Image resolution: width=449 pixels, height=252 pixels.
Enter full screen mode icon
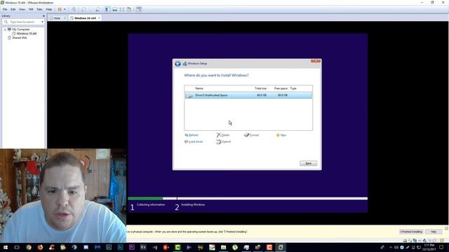pos(122,9)
